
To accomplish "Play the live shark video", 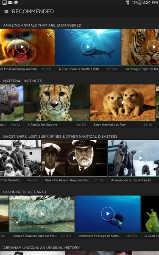I will pos(88,47).
